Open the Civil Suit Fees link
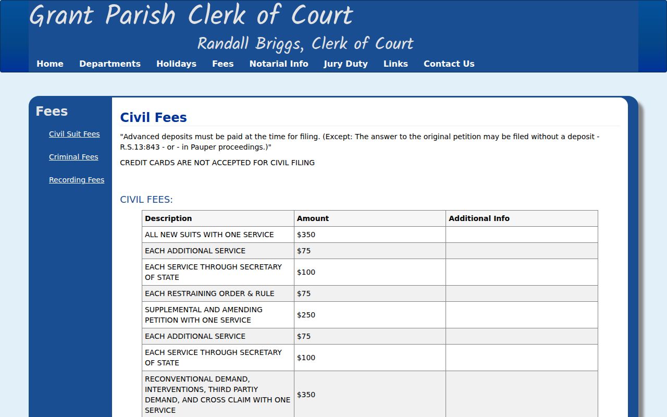667x417 pixels. 75,134
